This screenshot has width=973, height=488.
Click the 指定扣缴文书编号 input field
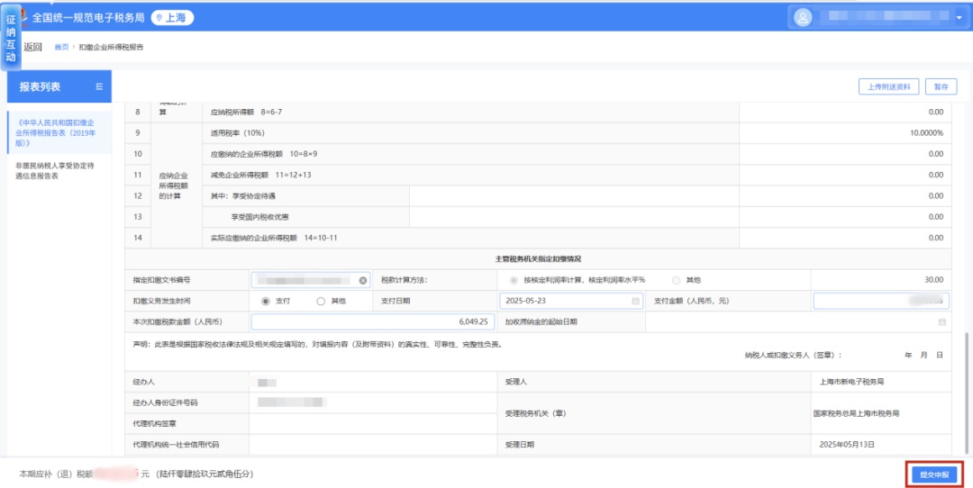coord(311,280)
